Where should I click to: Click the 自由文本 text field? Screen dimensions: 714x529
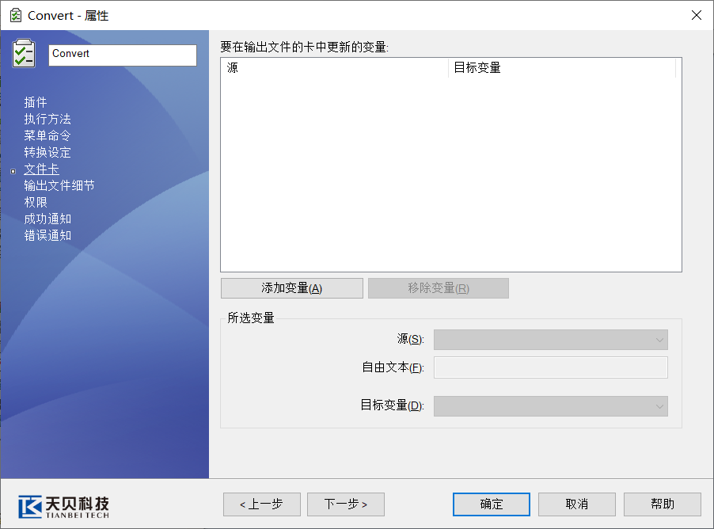[550, 367]
